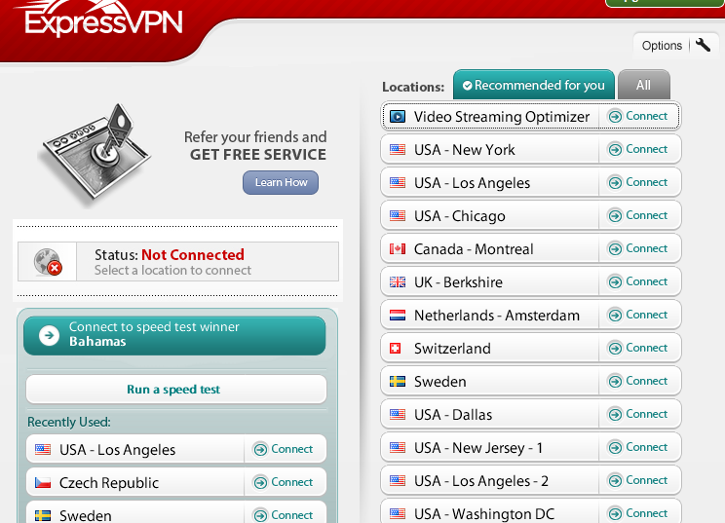The width and height of the screenshot is (725, 523).
Task: Connect to USA - Los Angeles in Locations list
Action: tap(638, 182)
